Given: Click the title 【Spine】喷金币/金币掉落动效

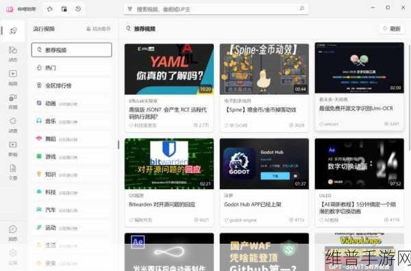Looking at the screenshot, I should coord(260,110).
